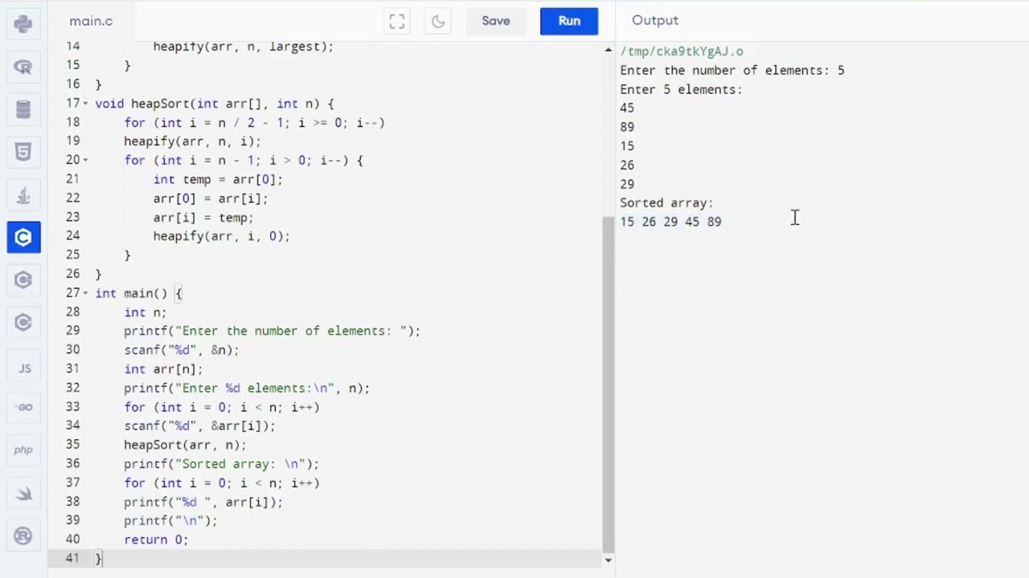Click output text 'Sorted array:'
Image resolution: width=1029 pixels, height=578 pixels.
coord(666,203)
